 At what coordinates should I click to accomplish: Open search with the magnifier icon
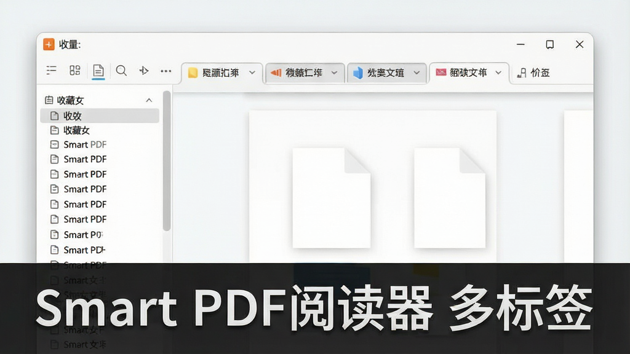coord(121,71)
